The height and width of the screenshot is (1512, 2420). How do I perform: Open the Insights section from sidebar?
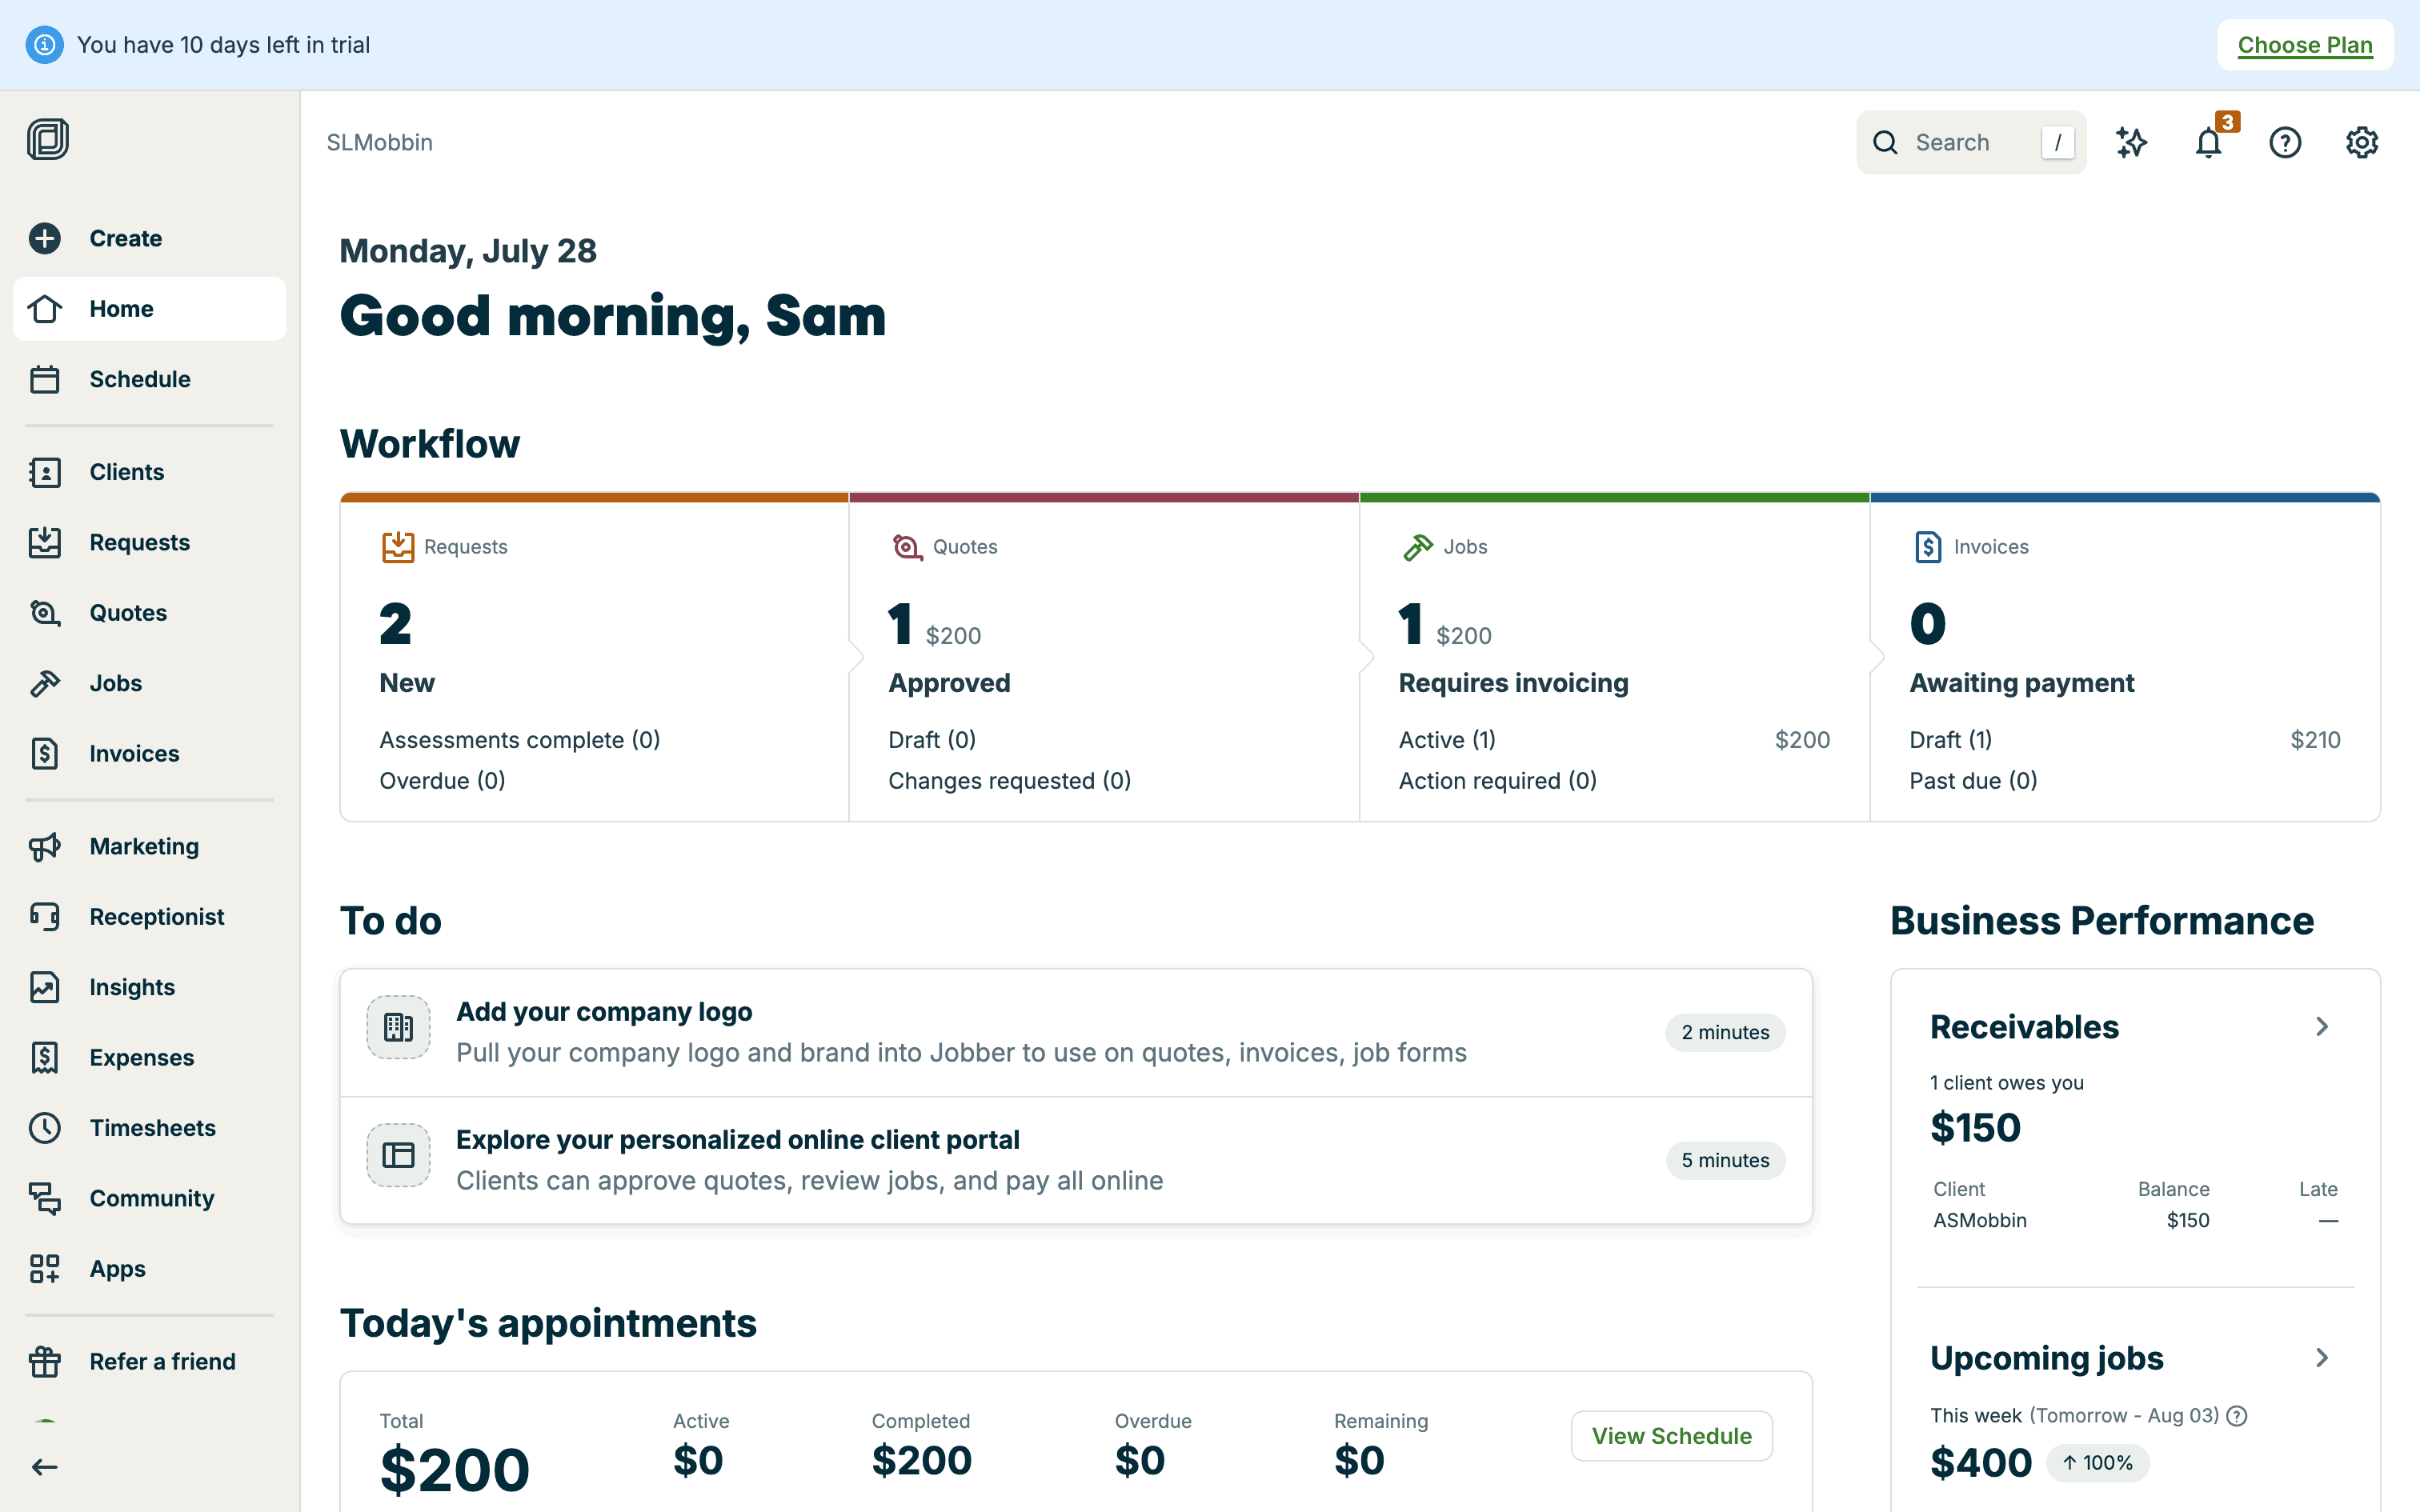45,987
